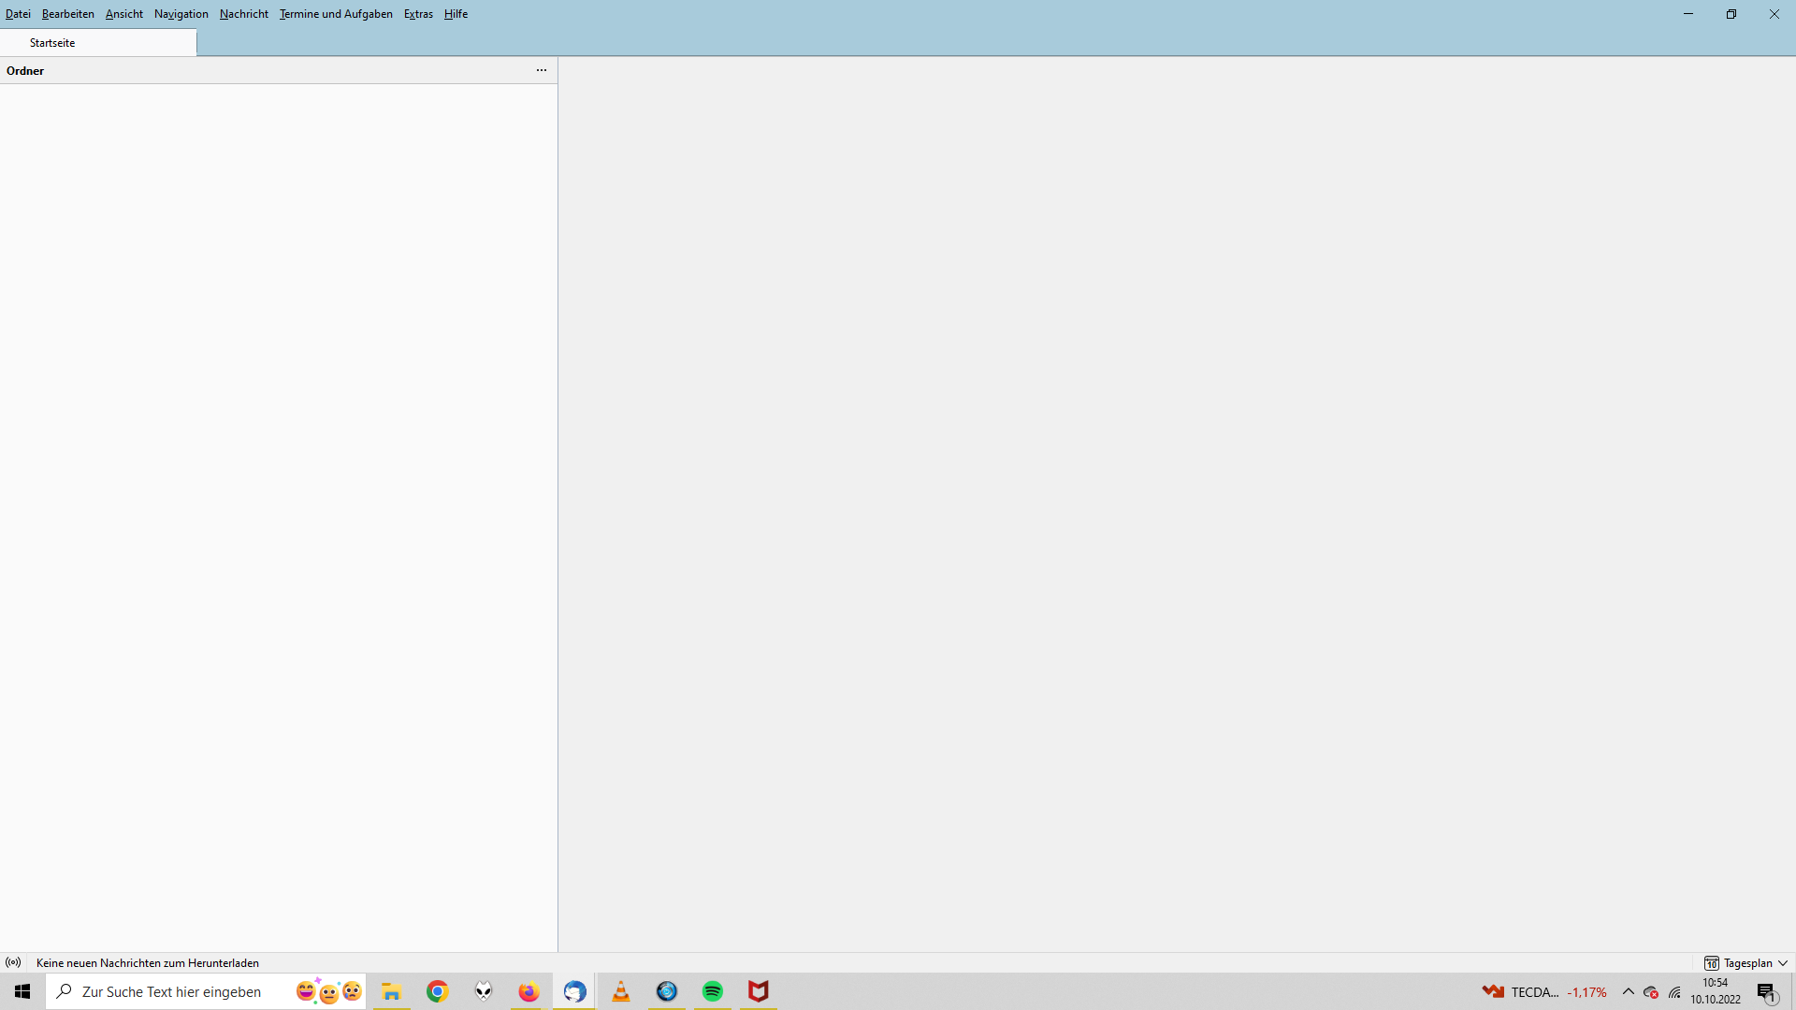The height and width of the screenshot is (1010, 1796).
Task: Select the Startseite tab
Action: (52, 43)
